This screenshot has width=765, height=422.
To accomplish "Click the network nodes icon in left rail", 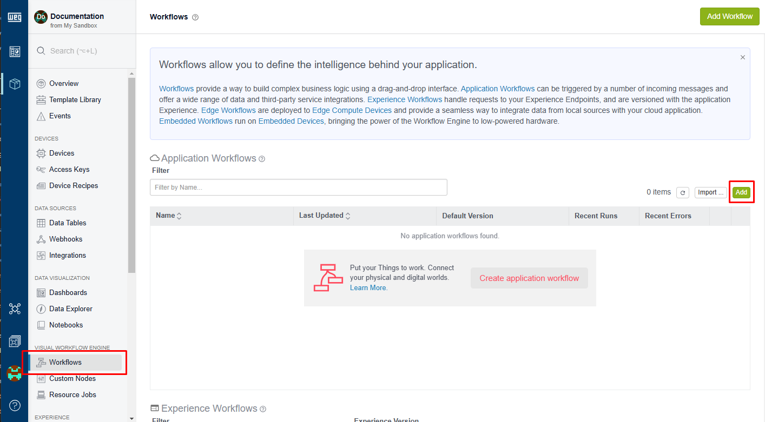I will coord(15,309).
